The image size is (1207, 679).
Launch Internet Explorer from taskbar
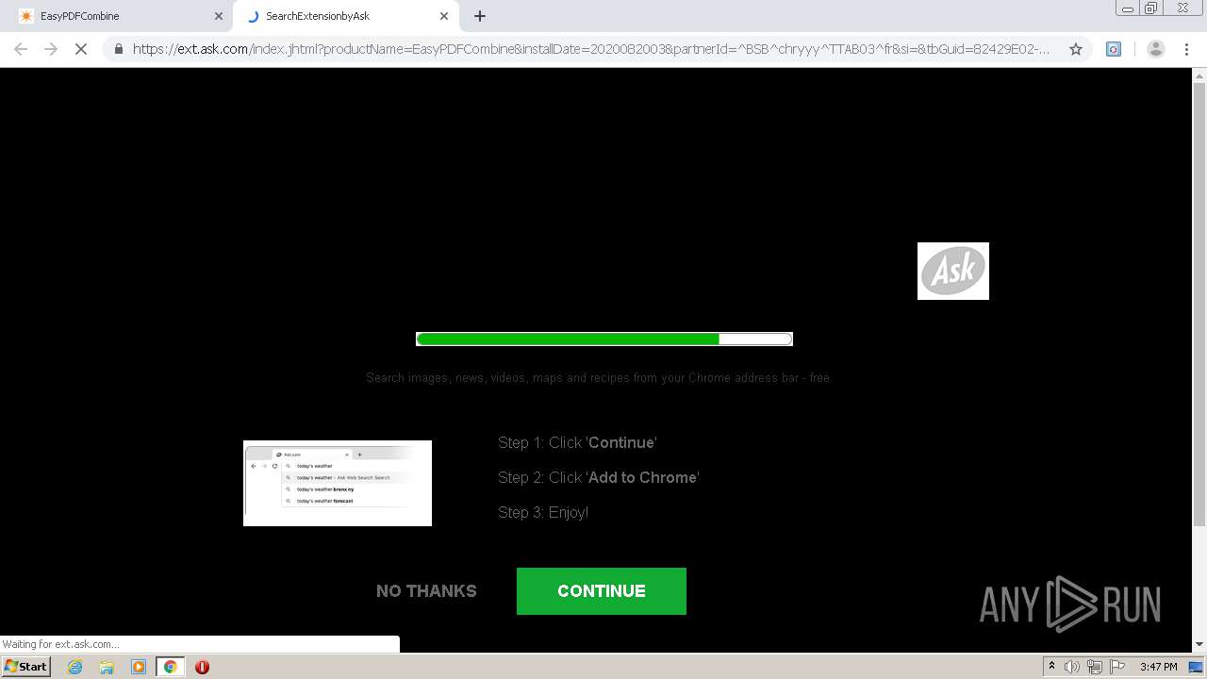[x=75, y=667]
